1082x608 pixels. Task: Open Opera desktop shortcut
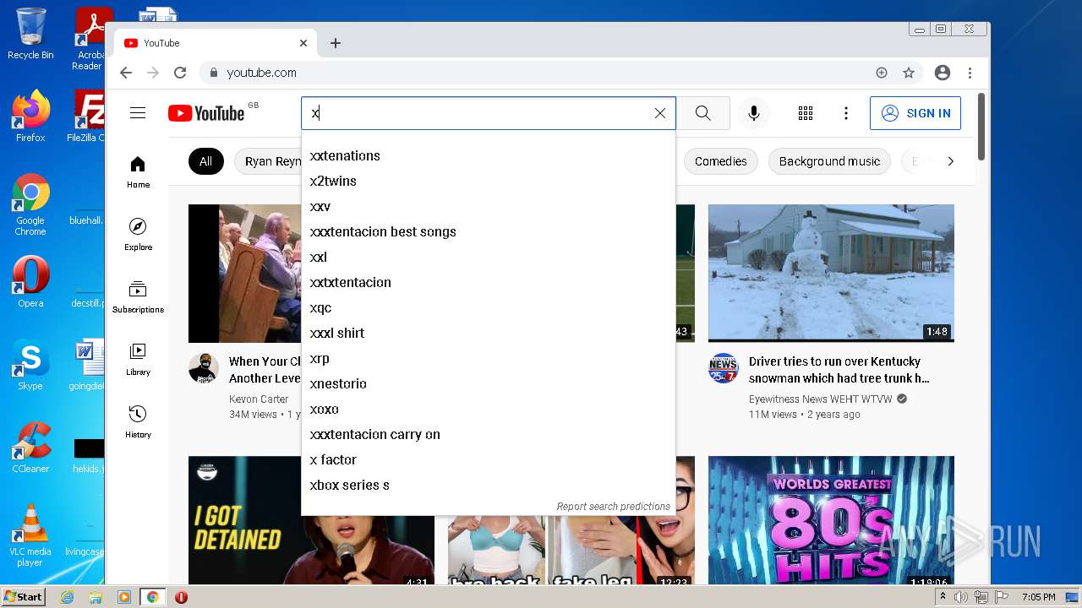tap(30, 282)
